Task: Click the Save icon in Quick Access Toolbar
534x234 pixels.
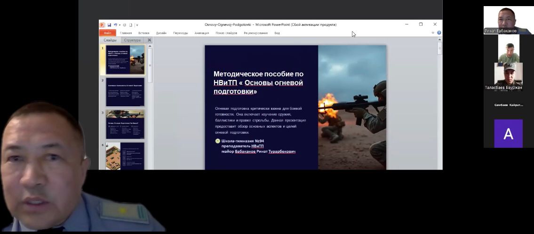Action: pos(109,24)
